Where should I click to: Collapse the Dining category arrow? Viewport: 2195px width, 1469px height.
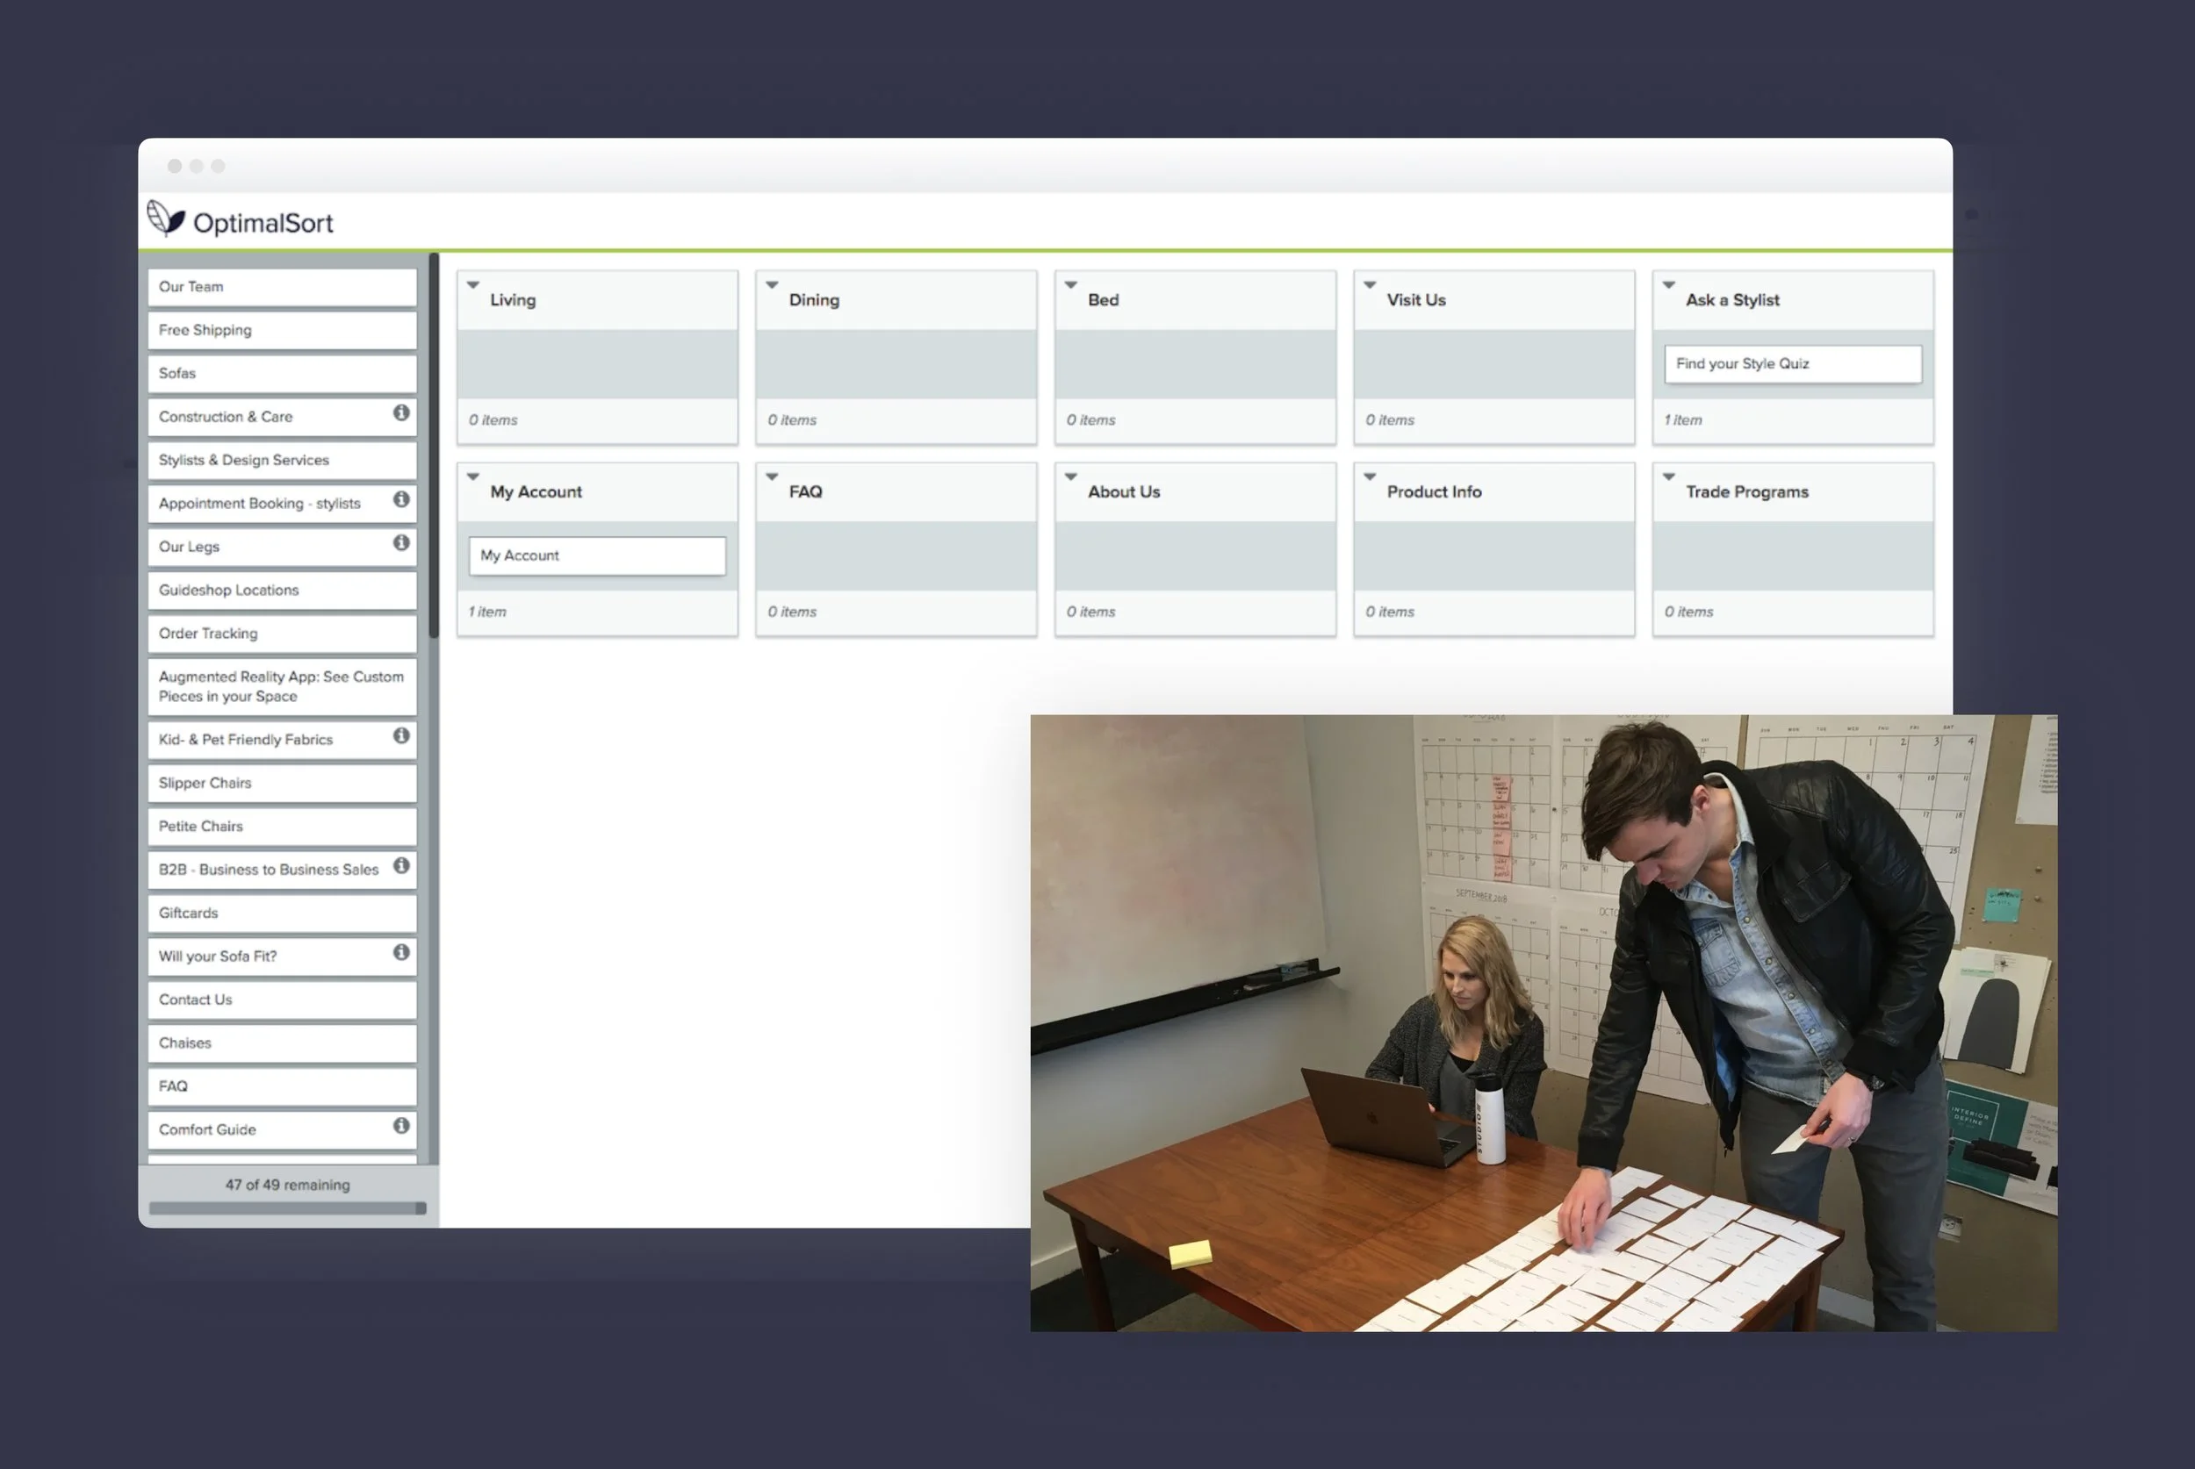point(773,285)
